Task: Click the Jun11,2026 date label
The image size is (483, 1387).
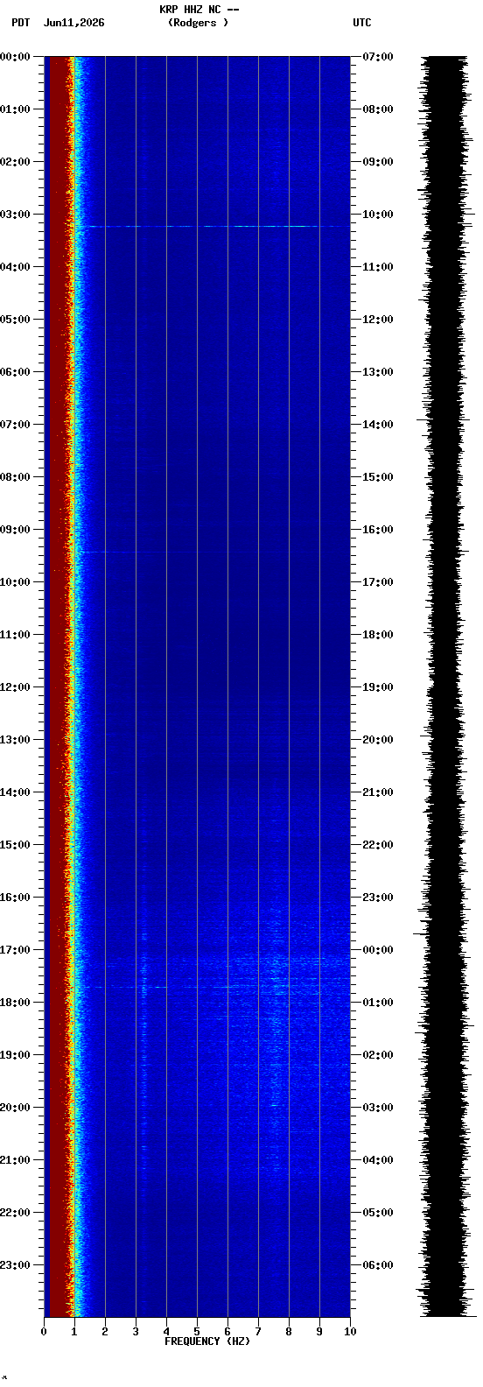Action: click(73, 23)
